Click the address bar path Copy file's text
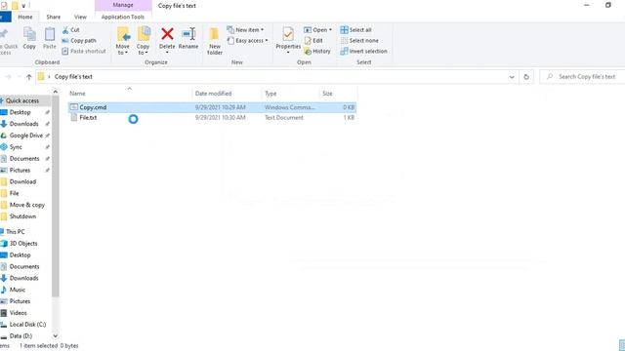Image resolution: width=625 pixels, height=351 pixels. [x=73, y=77]
